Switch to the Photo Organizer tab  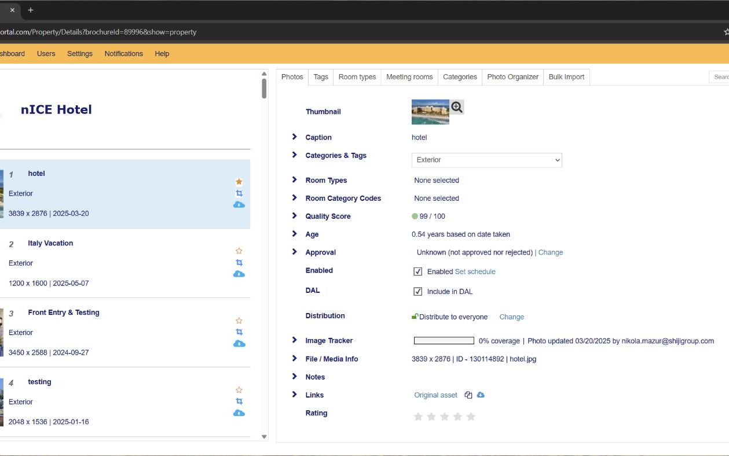512,77
